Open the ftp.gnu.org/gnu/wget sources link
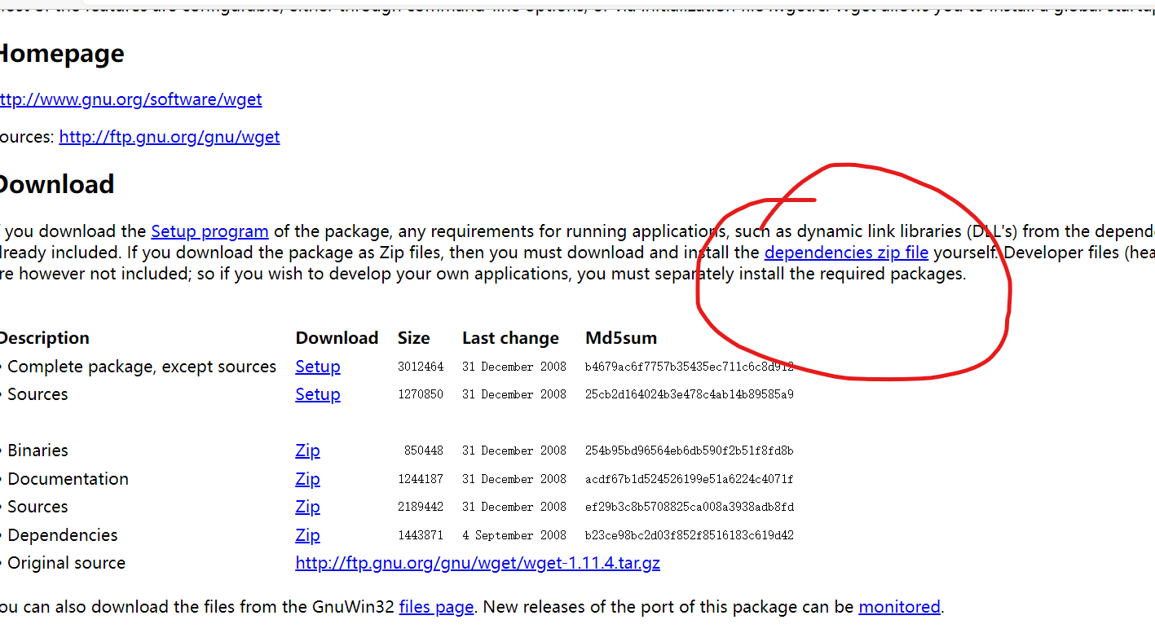 (170, 137)
